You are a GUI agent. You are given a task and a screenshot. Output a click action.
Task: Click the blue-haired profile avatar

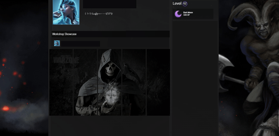(x=66, y=12)
